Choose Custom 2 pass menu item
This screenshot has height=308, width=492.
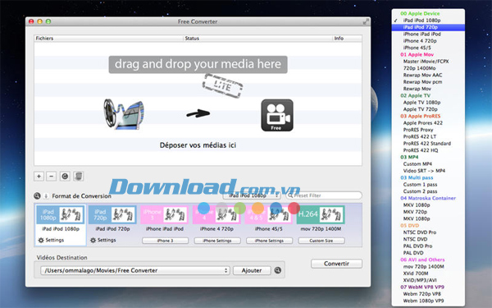click(x=428, y=191)
